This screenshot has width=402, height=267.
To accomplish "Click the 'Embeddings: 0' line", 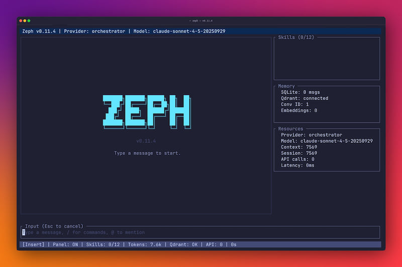I will tap(299, 111).
